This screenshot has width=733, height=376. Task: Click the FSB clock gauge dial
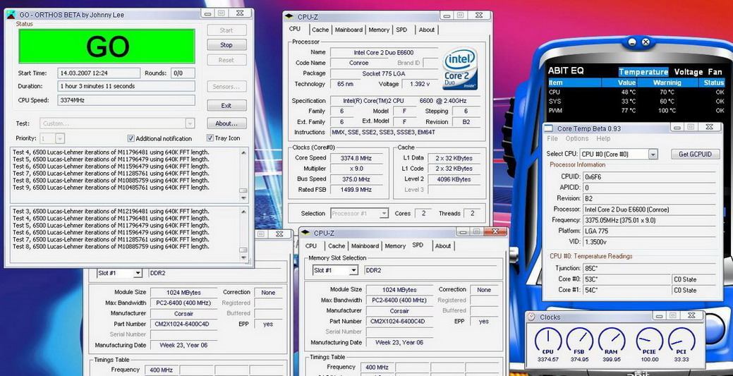point(580,340)
